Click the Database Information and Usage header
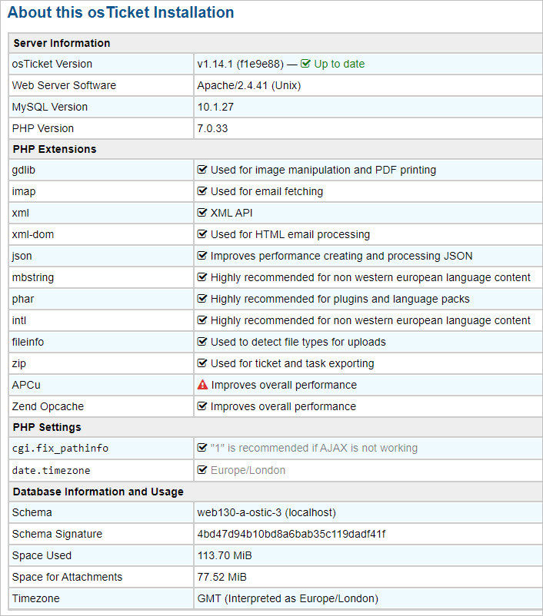 click(x=98, y=492)
